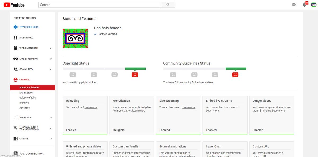Click the YouTube search input field
This screenshot has height=157, width=318.
pyautogui.click(x=100, y=5)
